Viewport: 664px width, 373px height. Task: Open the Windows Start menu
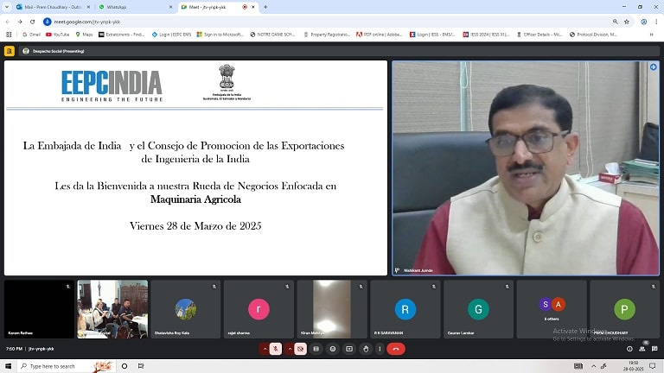8,366
